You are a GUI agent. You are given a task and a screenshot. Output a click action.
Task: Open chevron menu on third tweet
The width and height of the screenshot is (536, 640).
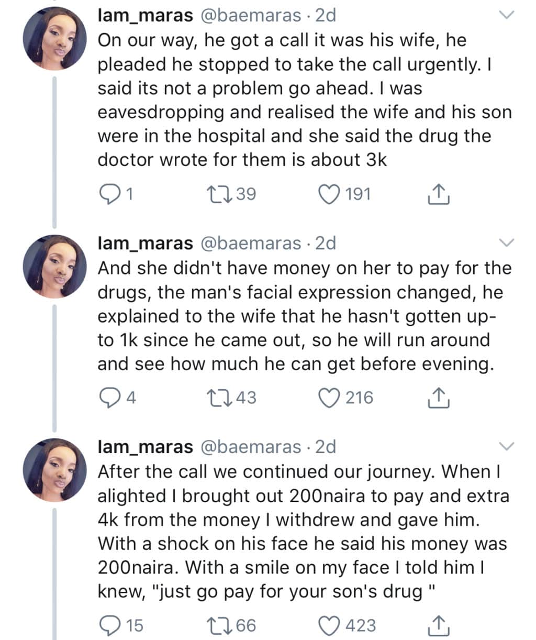point(507,446)
